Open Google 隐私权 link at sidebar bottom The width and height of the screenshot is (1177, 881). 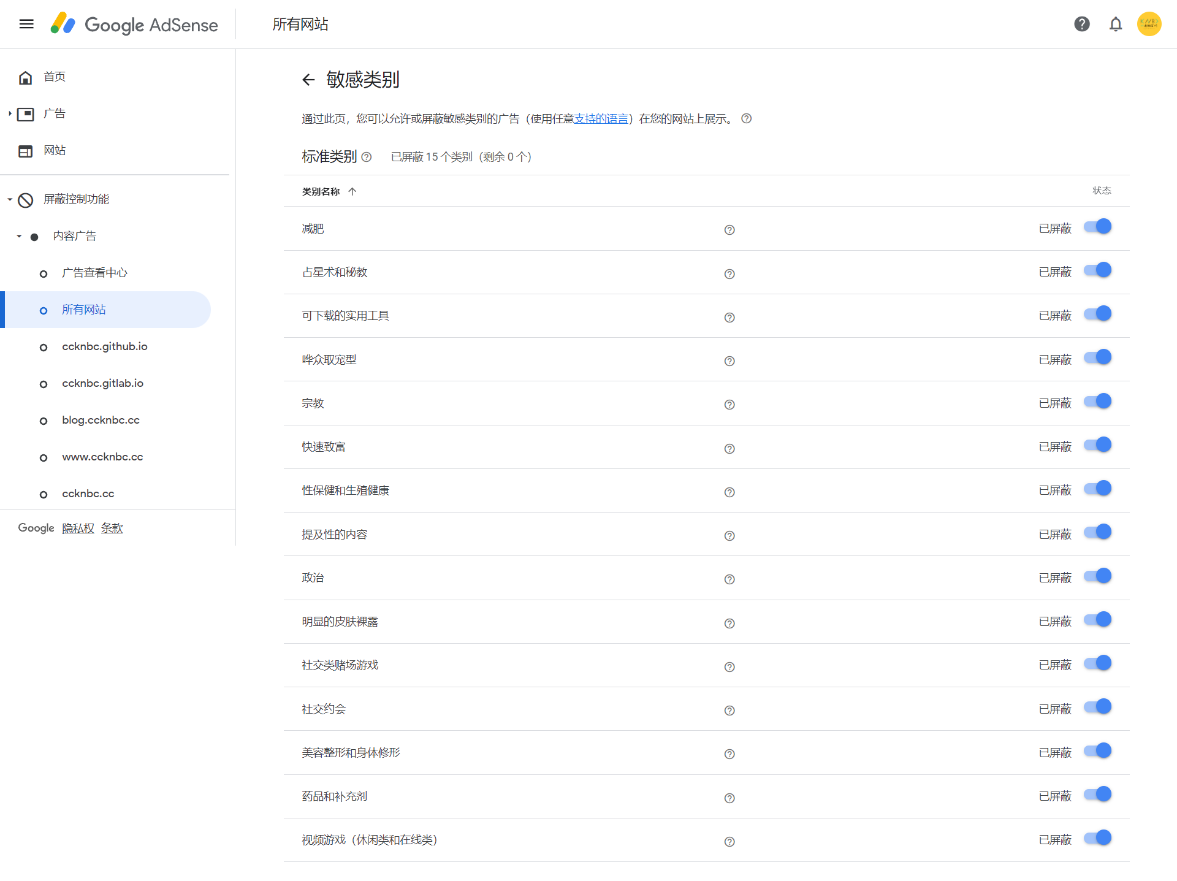click(78, 528)
